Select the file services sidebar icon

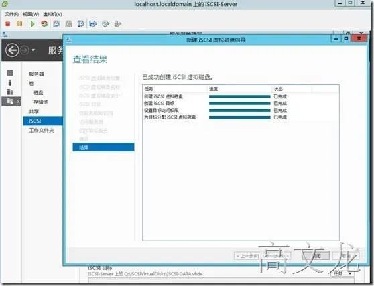pos(10,102)
